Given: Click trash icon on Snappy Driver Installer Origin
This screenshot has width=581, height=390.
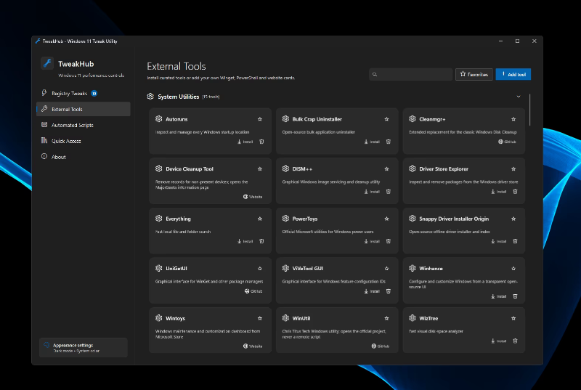Looking at the screenshot, I should pos(515,242).
